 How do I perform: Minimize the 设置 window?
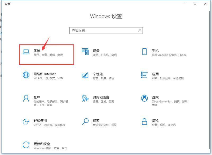pos(185,4)
